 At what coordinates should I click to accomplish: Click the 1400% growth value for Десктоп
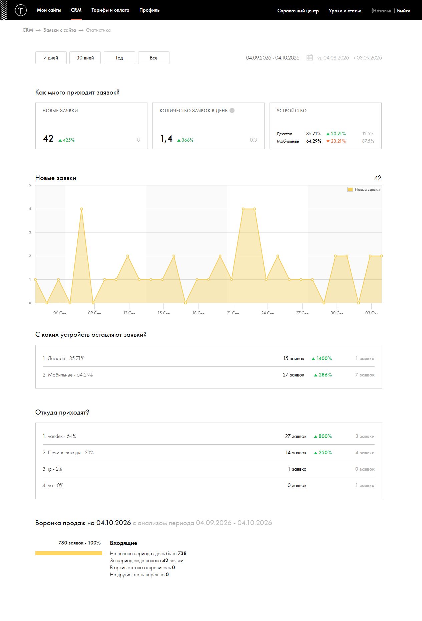(x=322, y=358)
